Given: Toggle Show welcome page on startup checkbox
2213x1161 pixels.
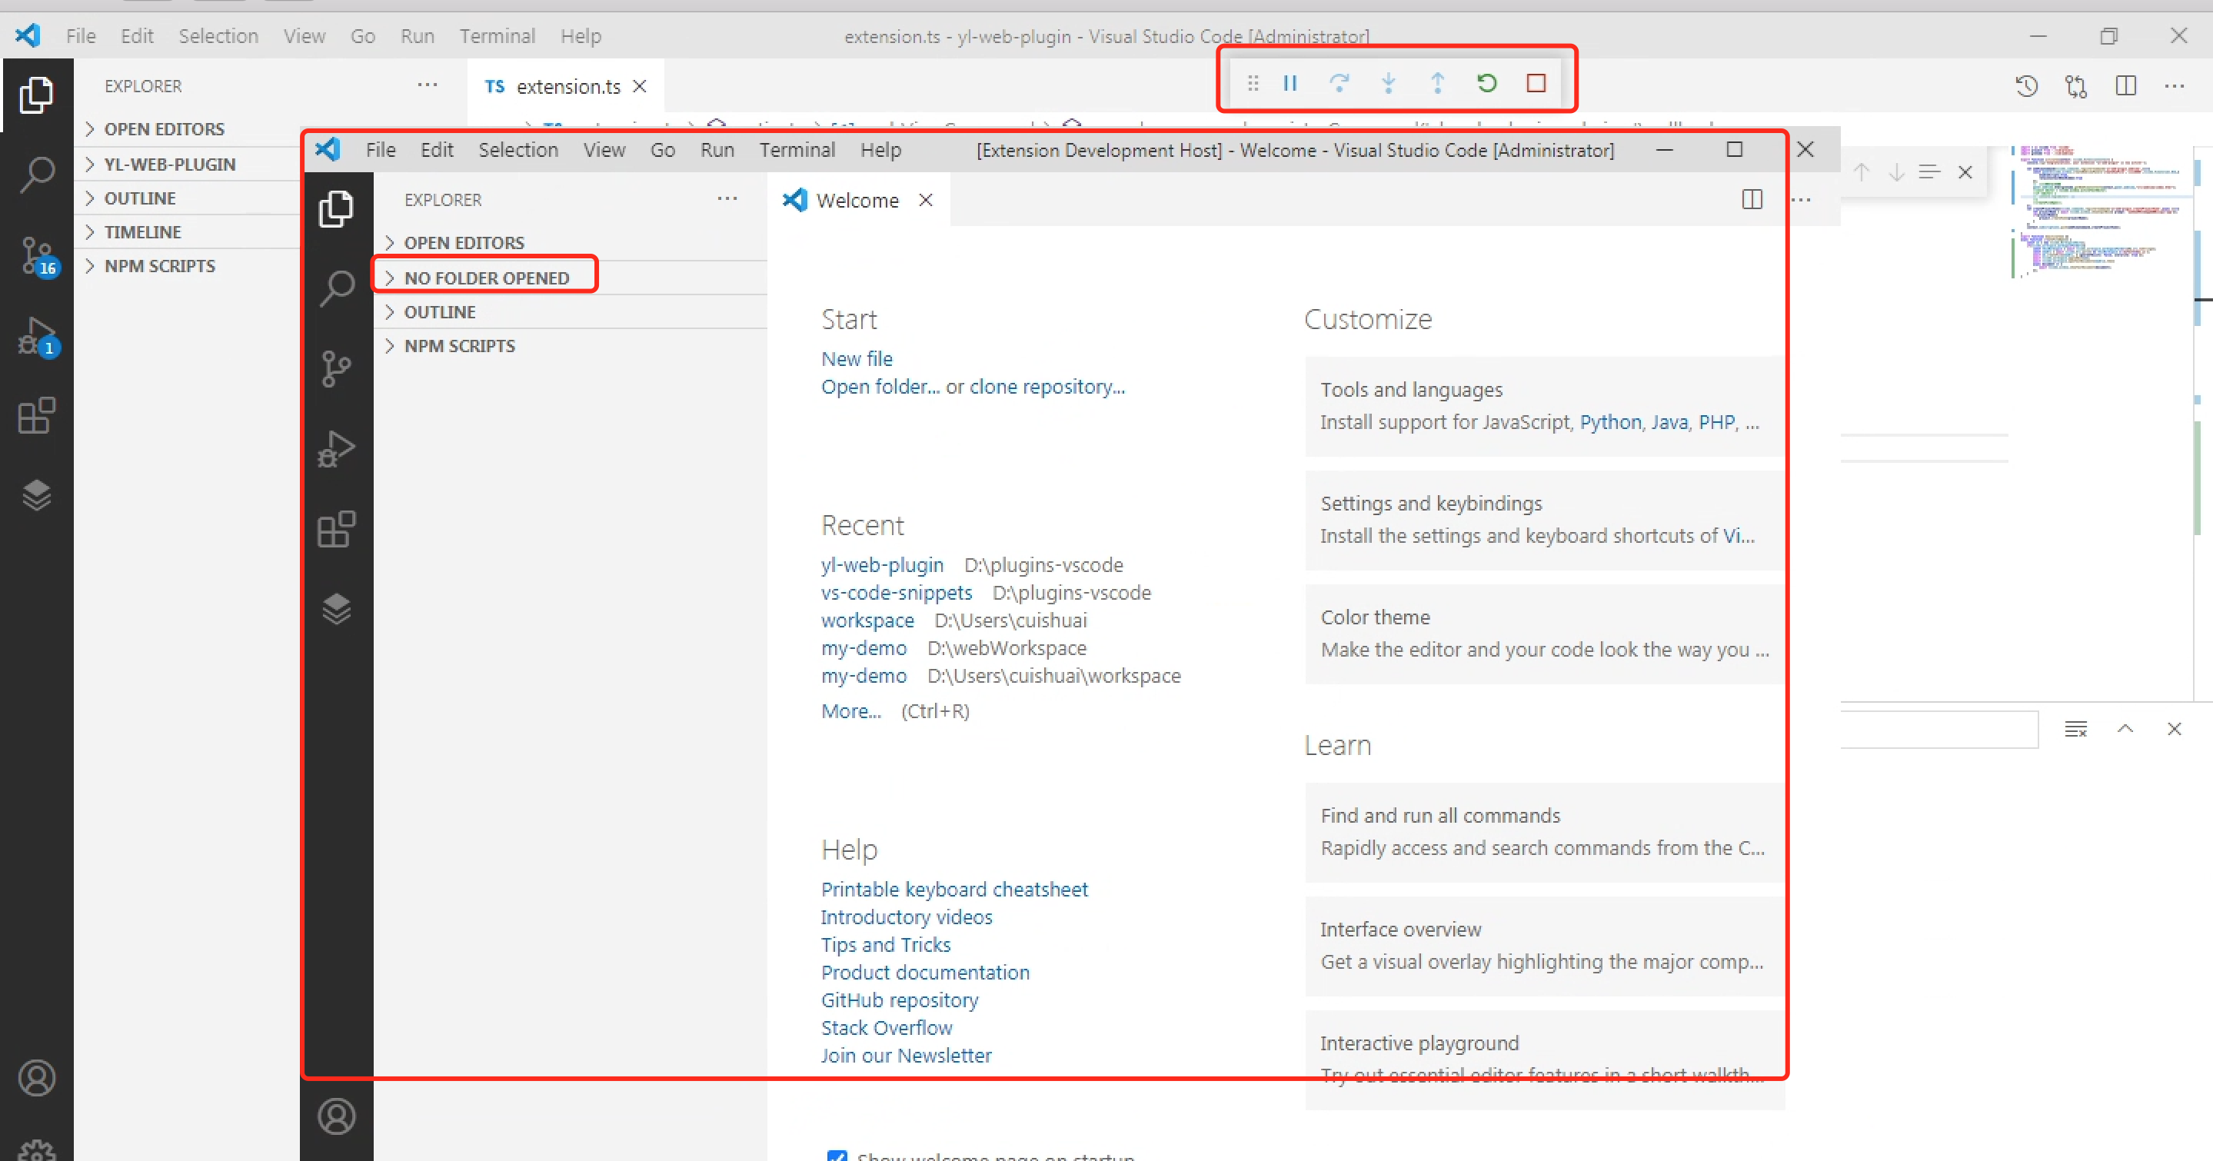Looking at the screenshot, I should coord(837,1156).
